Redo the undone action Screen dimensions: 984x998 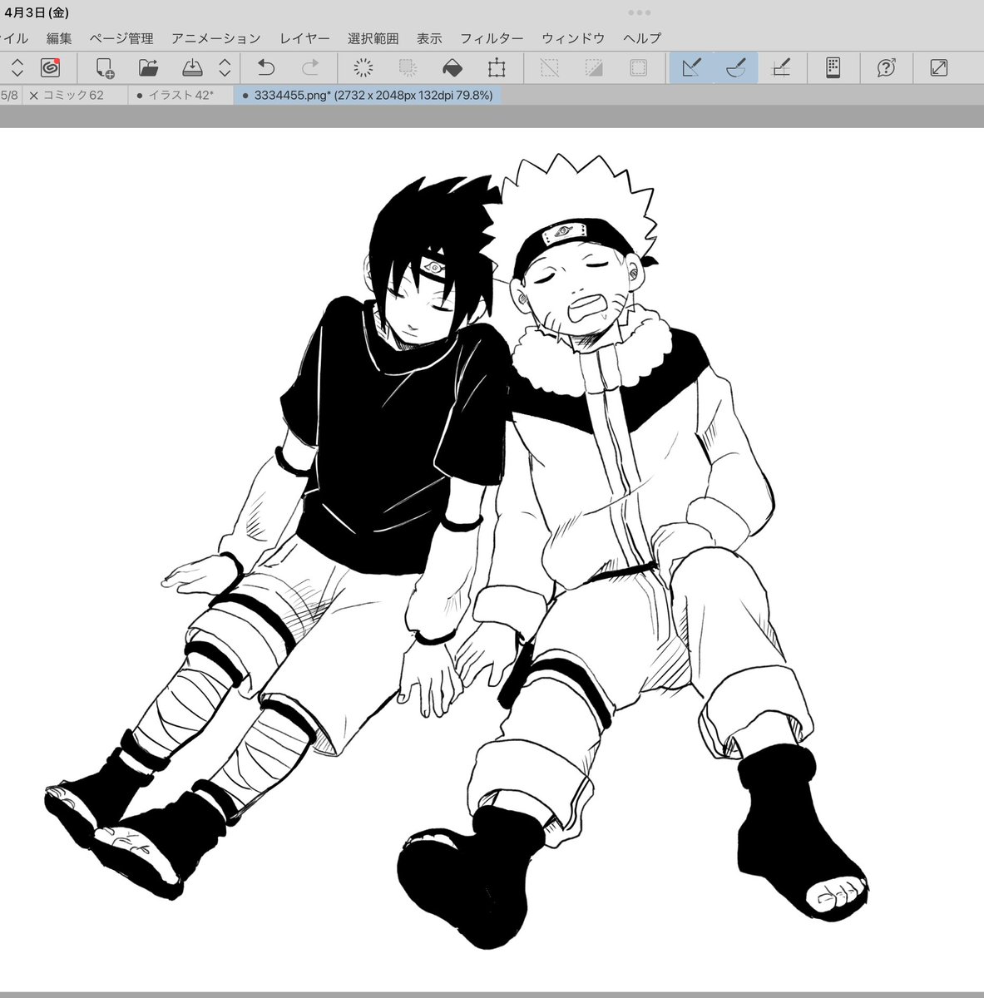310,67
